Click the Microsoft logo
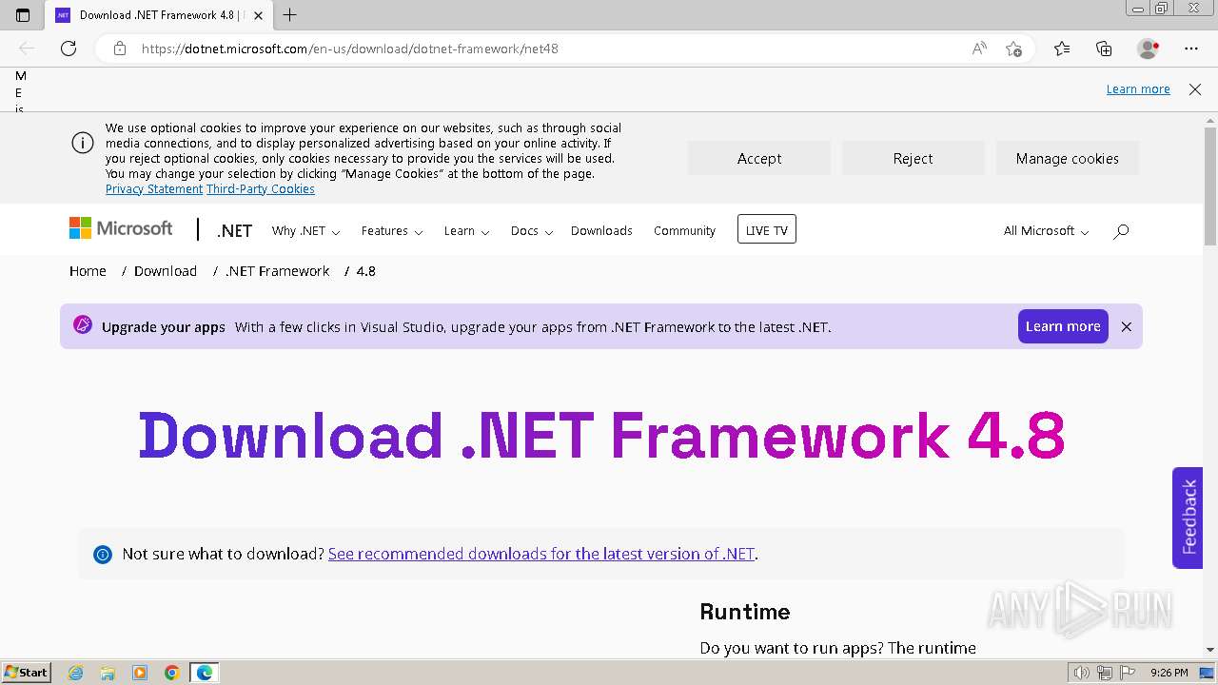Screen dimensions: 1218x685 point(121,228)
